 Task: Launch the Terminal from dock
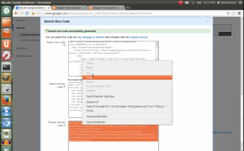(6, 67)
